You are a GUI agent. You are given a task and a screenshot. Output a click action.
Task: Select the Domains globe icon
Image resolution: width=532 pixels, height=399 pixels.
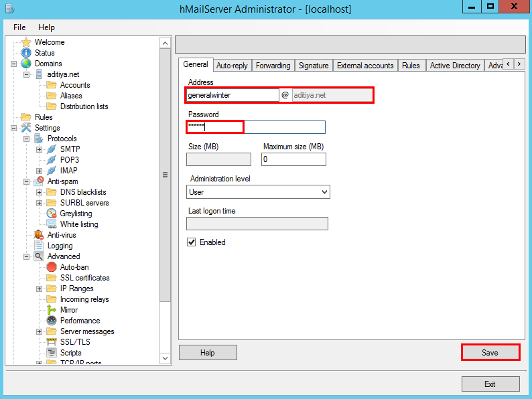point(26,64)
